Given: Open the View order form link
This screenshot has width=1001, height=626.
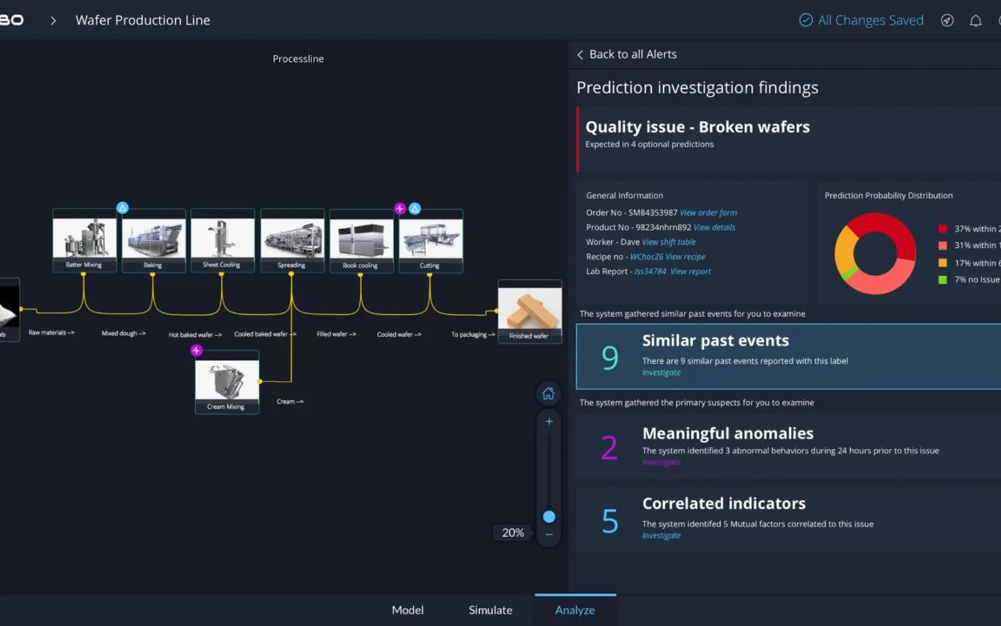Looking at the screenshot, I should tap(708, 213).
